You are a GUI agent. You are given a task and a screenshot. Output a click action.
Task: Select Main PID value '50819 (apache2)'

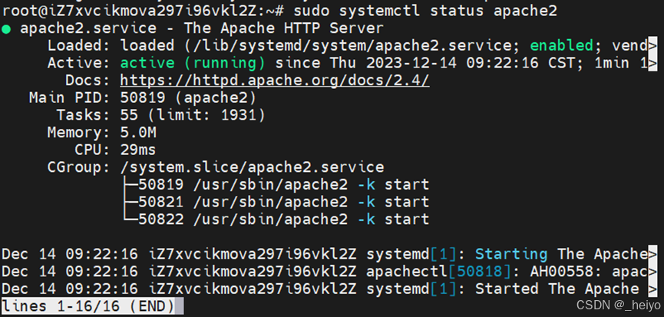click(188, 97)
